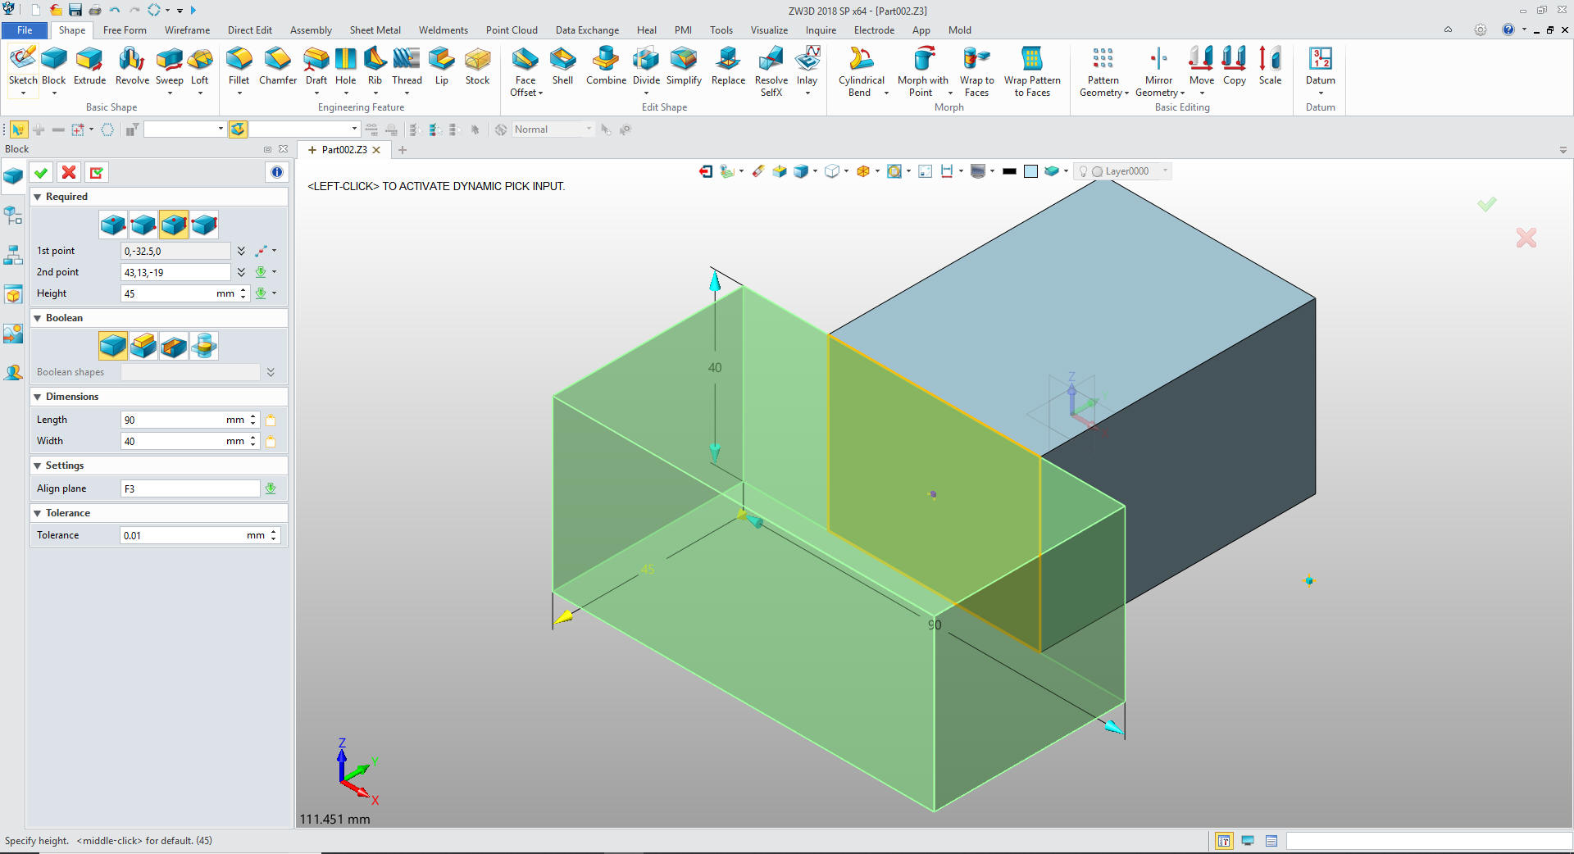
Task: Open the Cylindrical Bend tool
Action: click(861, 66)
